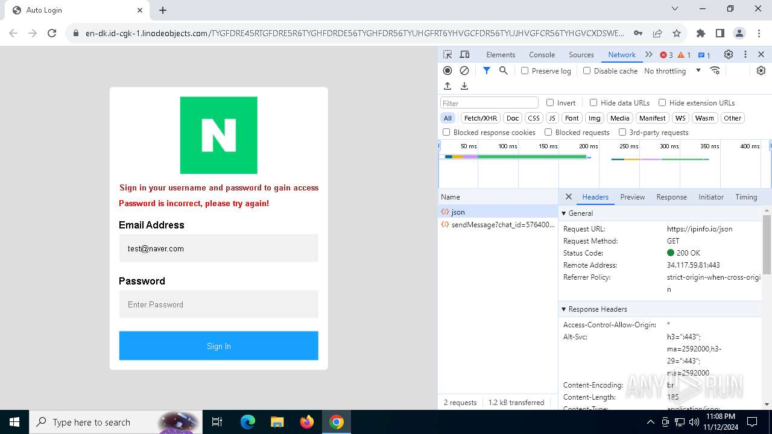Viewport: 772px width, 434px height.
Task: Show hidden system tray icons
Action: (650, 422)
